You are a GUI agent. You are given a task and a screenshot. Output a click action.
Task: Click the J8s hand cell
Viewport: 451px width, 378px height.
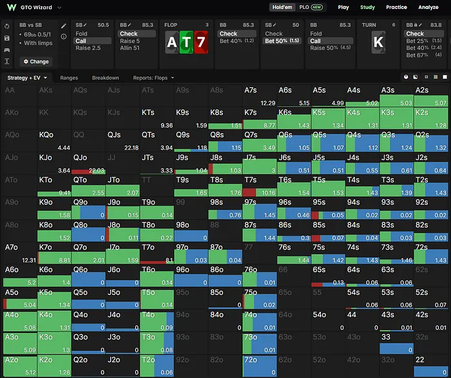tap(225, 163)
